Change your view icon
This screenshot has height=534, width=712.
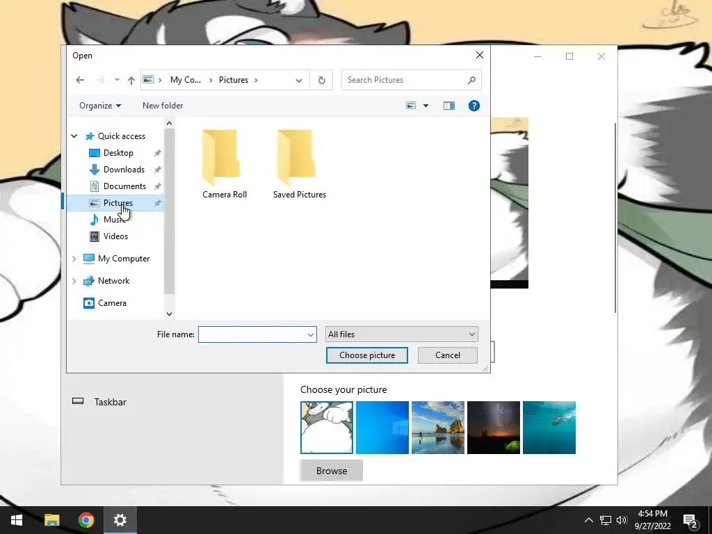click(411, 106)
